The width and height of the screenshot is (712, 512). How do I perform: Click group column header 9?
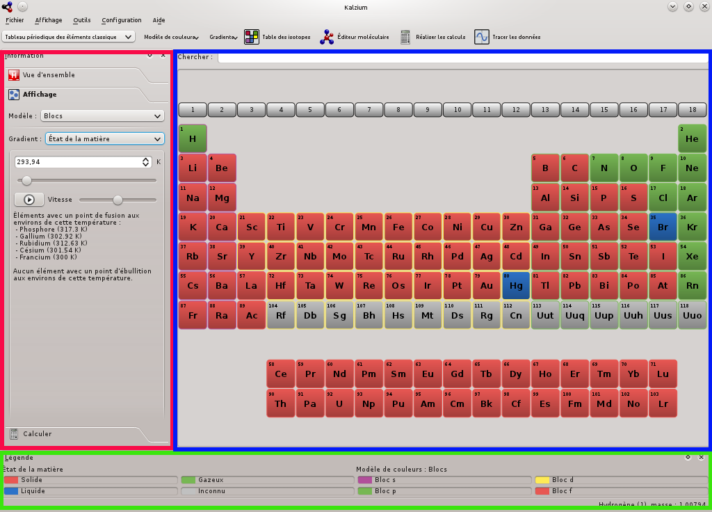(428, 109)
